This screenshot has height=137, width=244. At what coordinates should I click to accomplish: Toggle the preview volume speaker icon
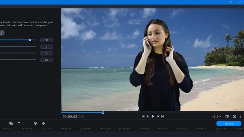(x=227, y=116)
